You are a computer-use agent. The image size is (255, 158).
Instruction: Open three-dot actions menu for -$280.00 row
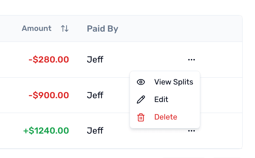192,60
